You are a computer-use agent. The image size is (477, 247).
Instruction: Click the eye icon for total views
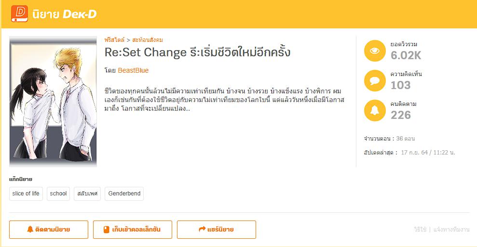[x=374, y=51]
